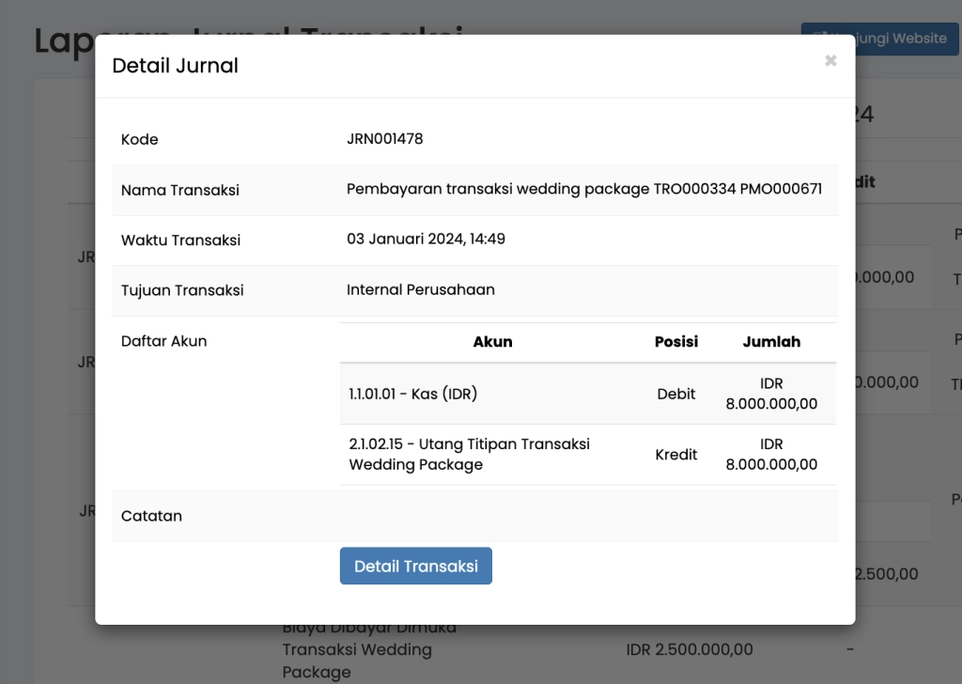962x684 pixels.
Task: Click the Akun column header
Action: tap(492, 342)
